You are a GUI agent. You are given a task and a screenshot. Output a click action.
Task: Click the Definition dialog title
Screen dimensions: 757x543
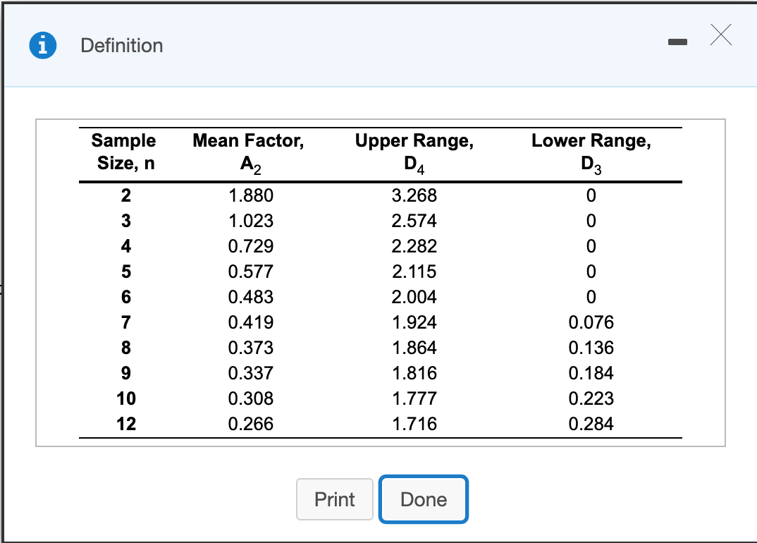tap(121, 45)
